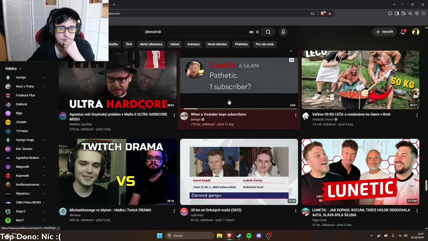Select the Akční adventury filter chip
428x241 pixels.
(x=151, y=44)
